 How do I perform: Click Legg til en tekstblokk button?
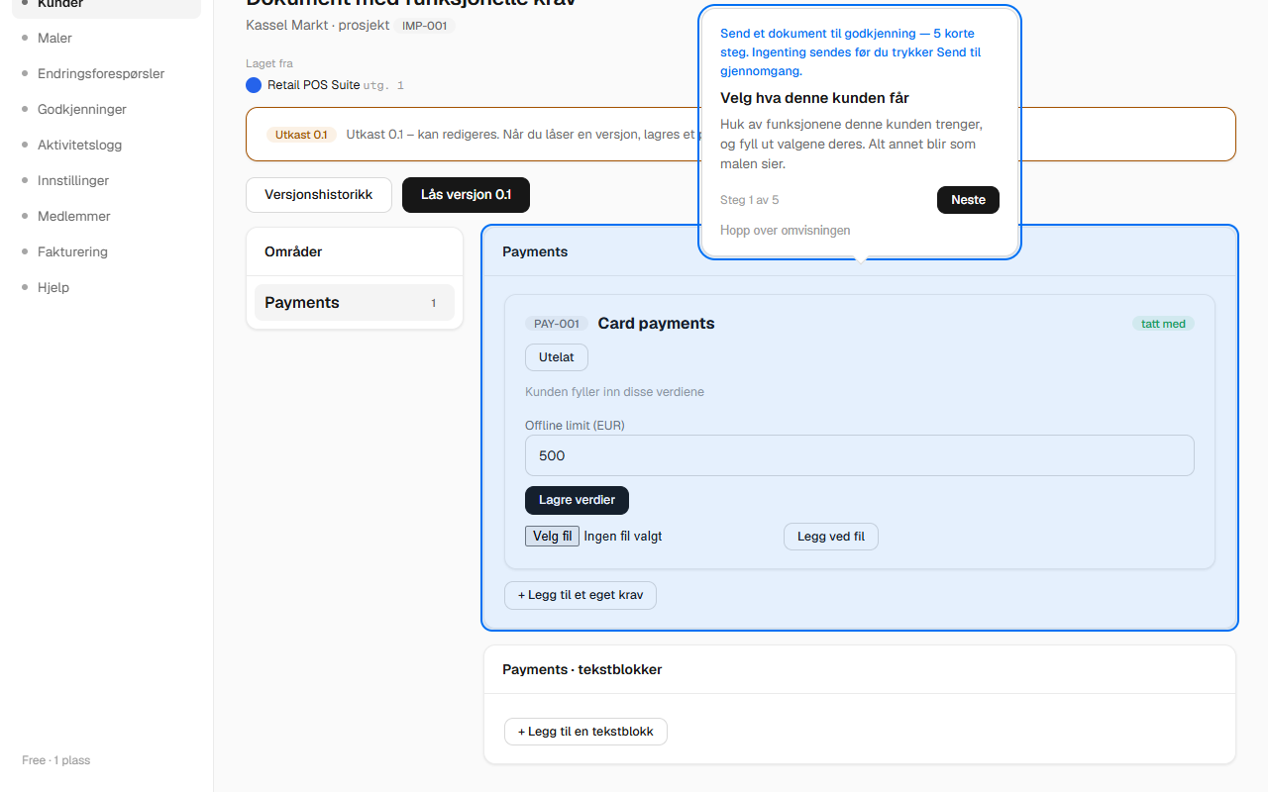585,732
